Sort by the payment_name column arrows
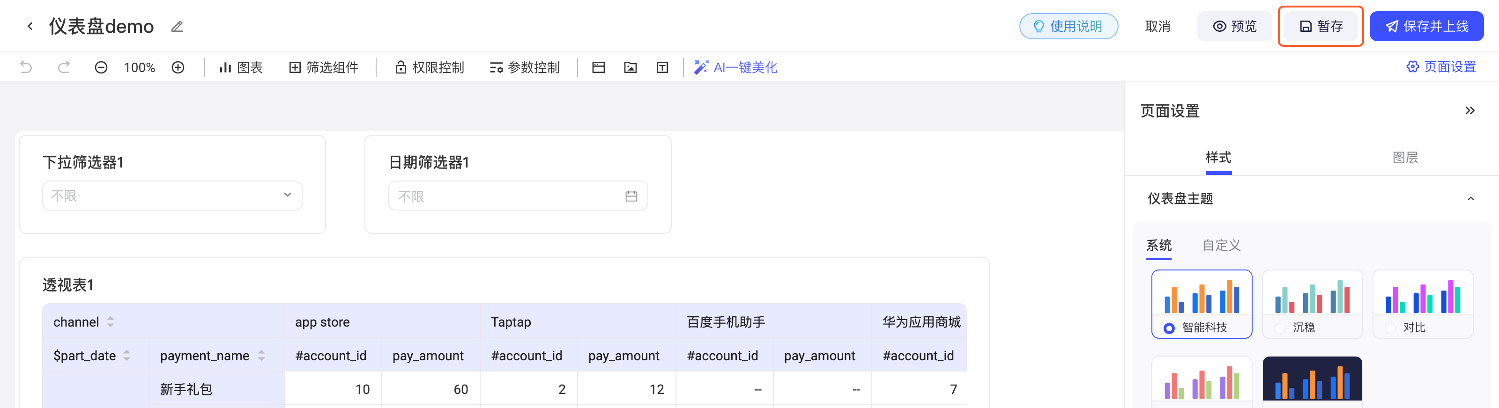This screenshot has width=1499, height=408. 261,356
